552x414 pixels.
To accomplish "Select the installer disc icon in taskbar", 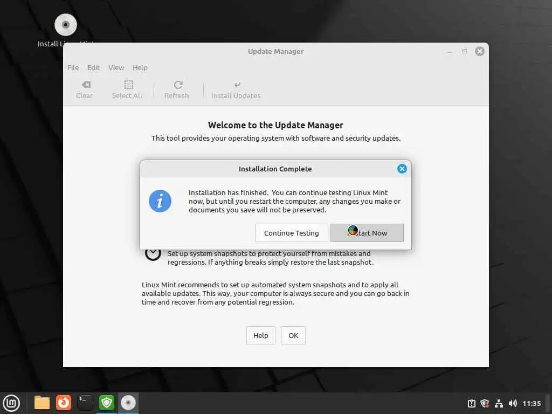I will pyautogui.click(x=128, y=403).
